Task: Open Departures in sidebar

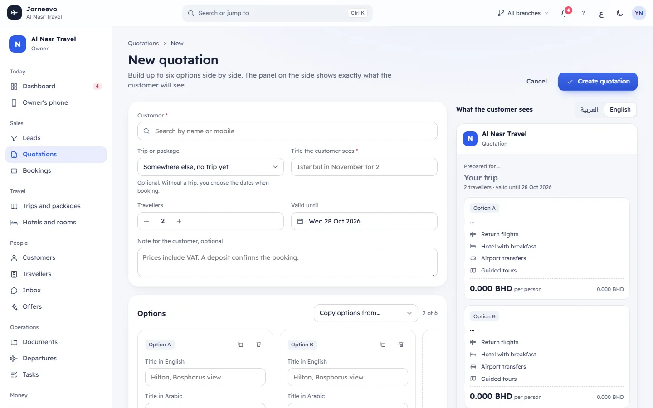Action: click(56, 358)
